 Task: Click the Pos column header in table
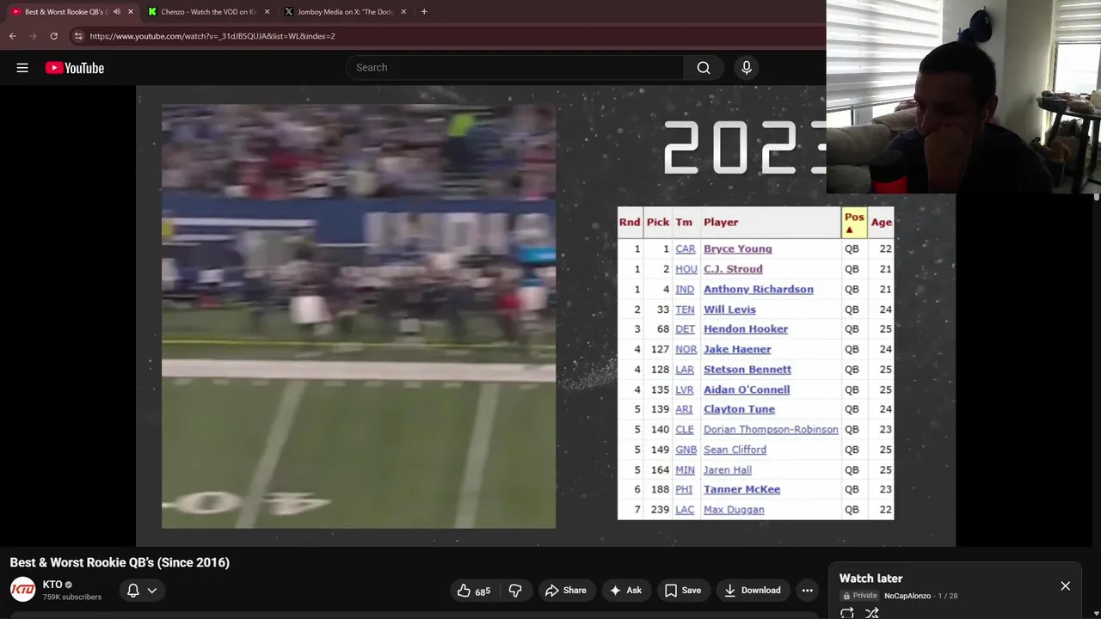click(x=854, y=223)
